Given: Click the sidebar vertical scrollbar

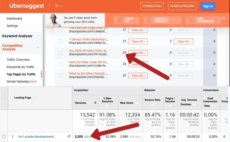Looking at the screenshot, I should coord(43,50).
